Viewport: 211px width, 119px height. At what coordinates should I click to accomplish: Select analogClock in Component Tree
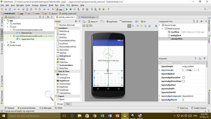tap(176, 35)
